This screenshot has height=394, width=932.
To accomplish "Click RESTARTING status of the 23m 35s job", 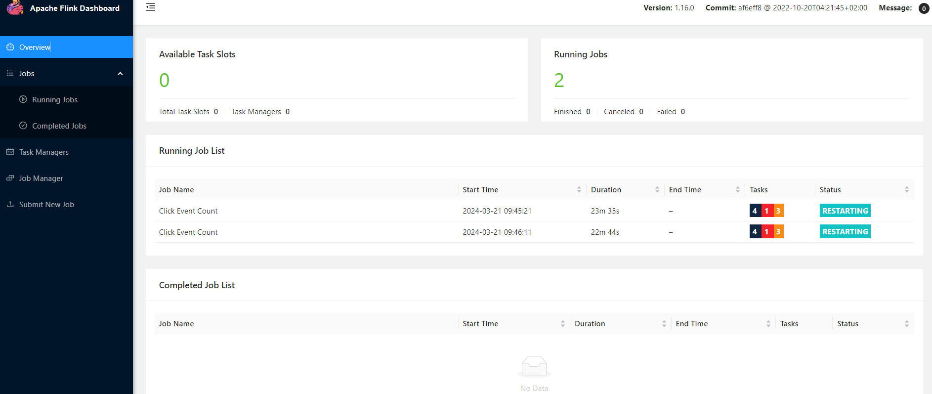I will point(845,211).
